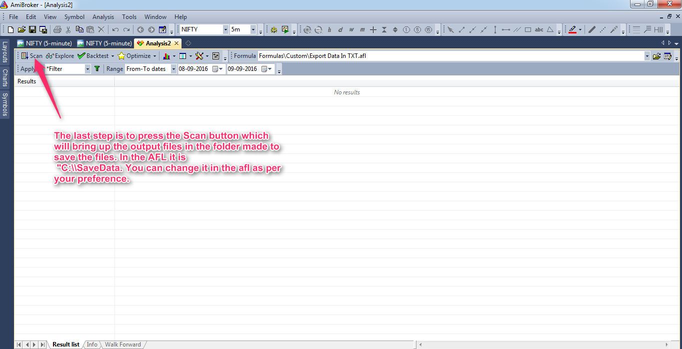Switch to first NIFTY (5-minute) tab

tap(44, 43)
